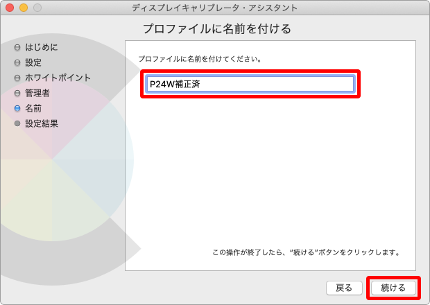Select the 名前 step label
430x305 pixels.
click(x=33, y=109)
